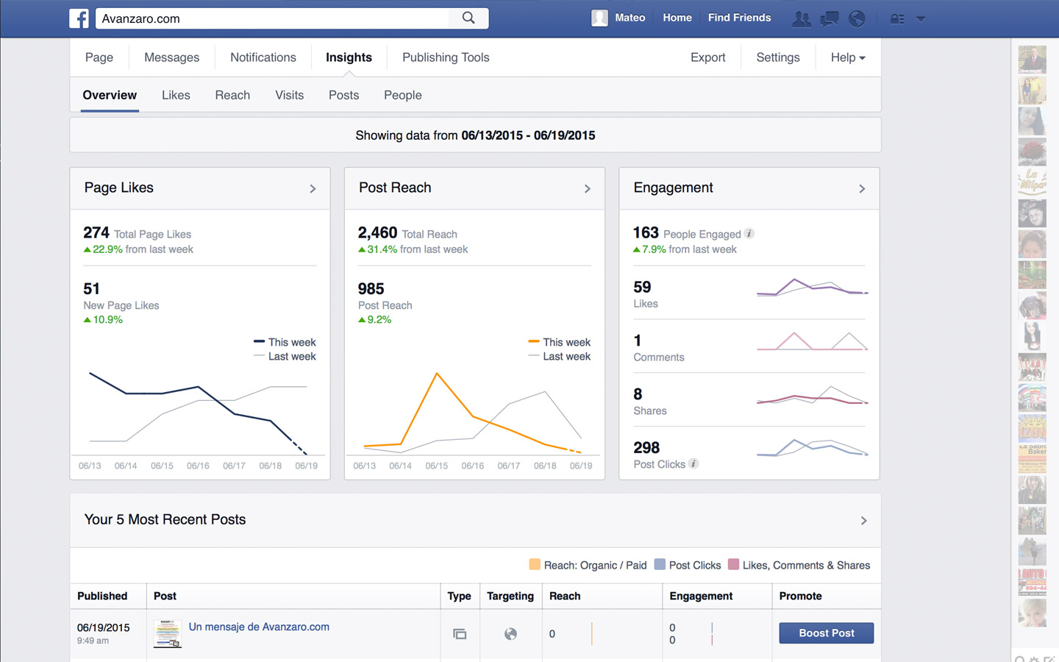Click Mateo profile name link

click(630, 18)
